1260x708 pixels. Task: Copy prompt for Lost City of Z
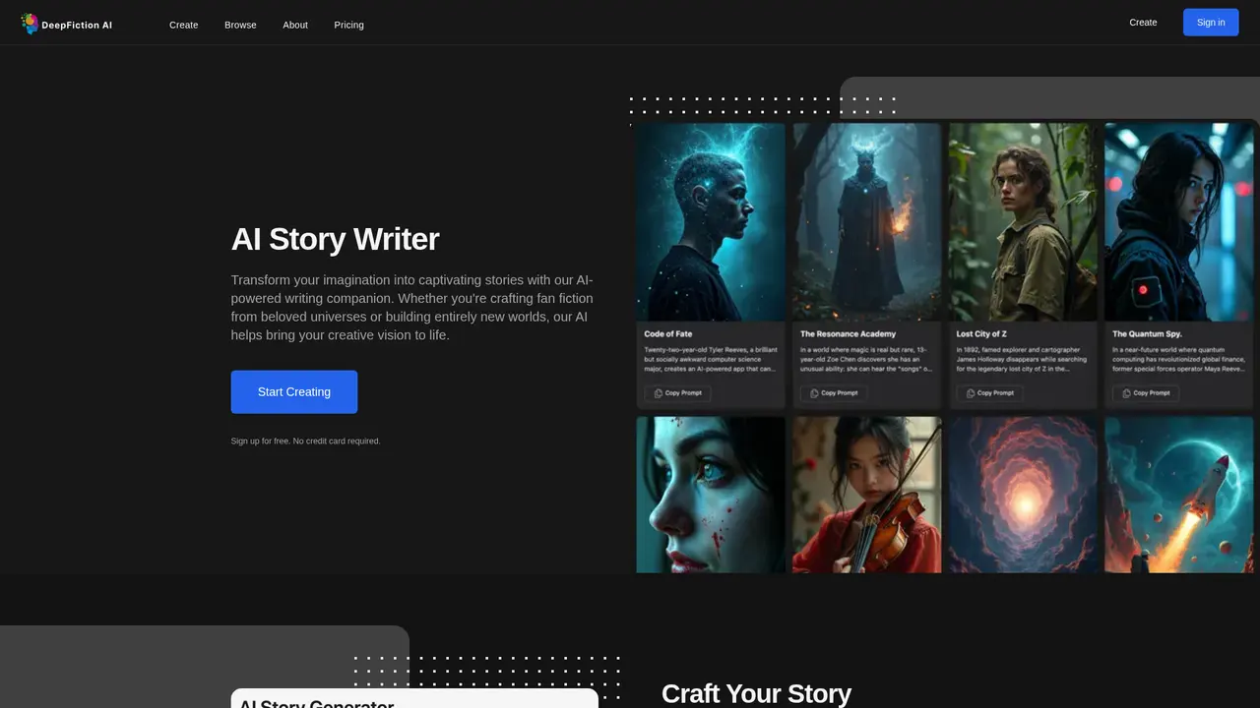(990, 392)
